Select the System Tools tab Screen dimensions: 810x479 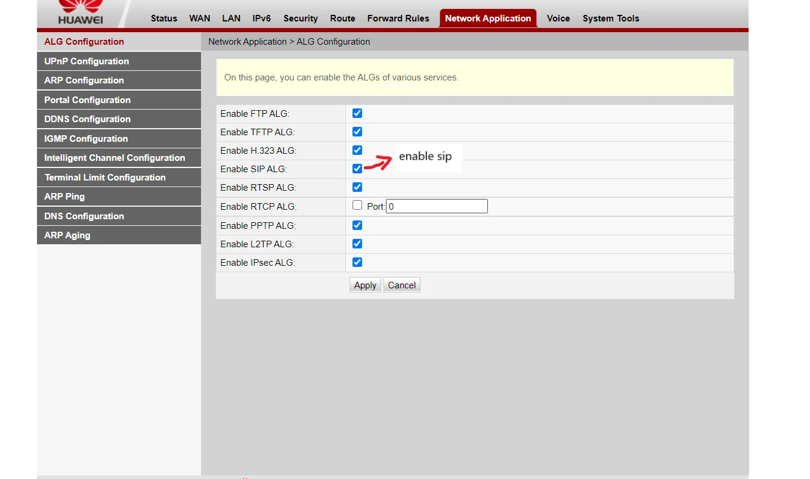tap(611, 18)
